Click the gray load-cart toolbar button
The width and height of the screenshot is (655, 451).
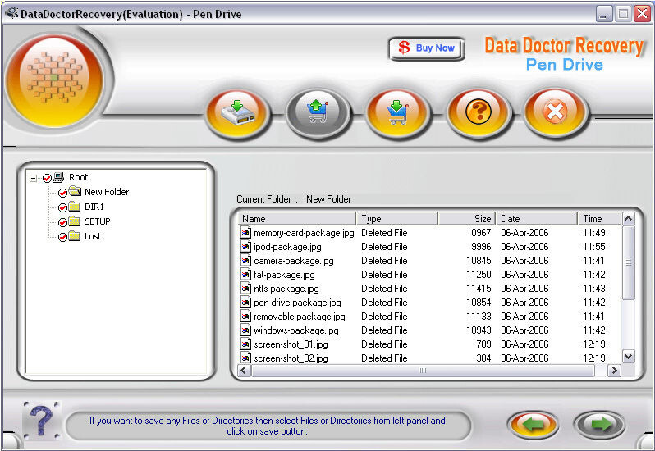318,112
